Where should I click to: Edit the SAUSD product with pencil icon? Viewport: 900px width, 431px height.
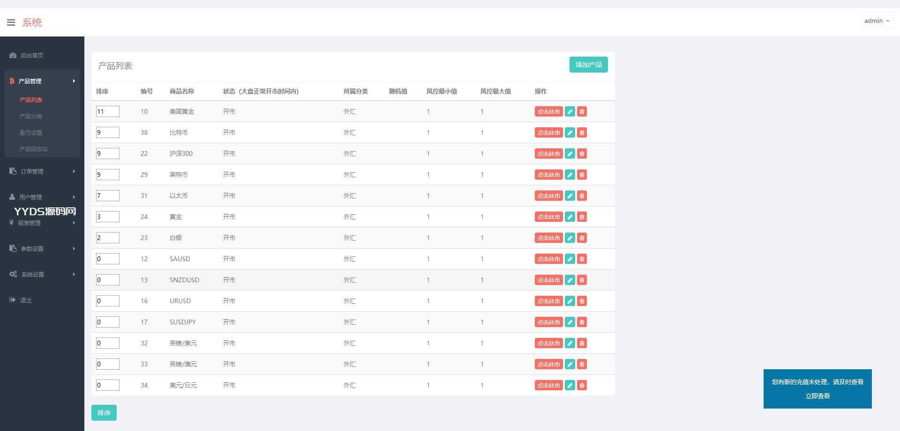[x=570, y=259]
